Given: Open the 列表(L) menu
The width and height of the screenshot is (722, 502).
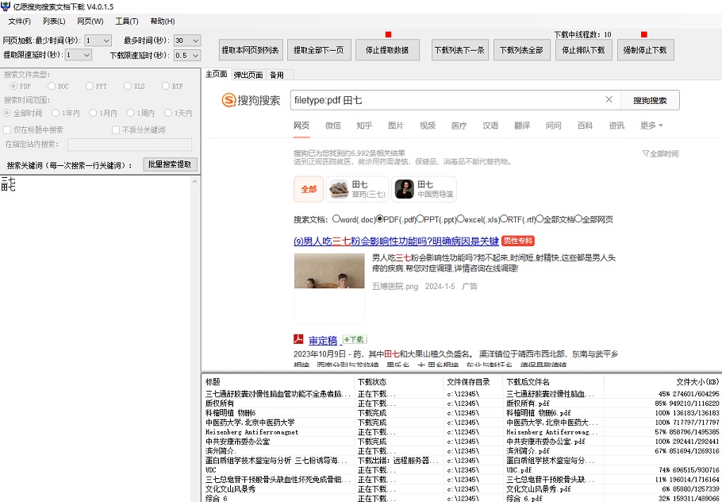Looking at the screenshot, I should 54,21.
